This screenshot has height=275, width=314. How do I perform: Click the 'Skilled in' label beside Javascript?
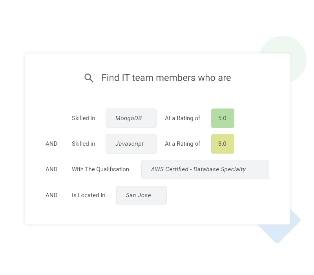coord(83,144)
